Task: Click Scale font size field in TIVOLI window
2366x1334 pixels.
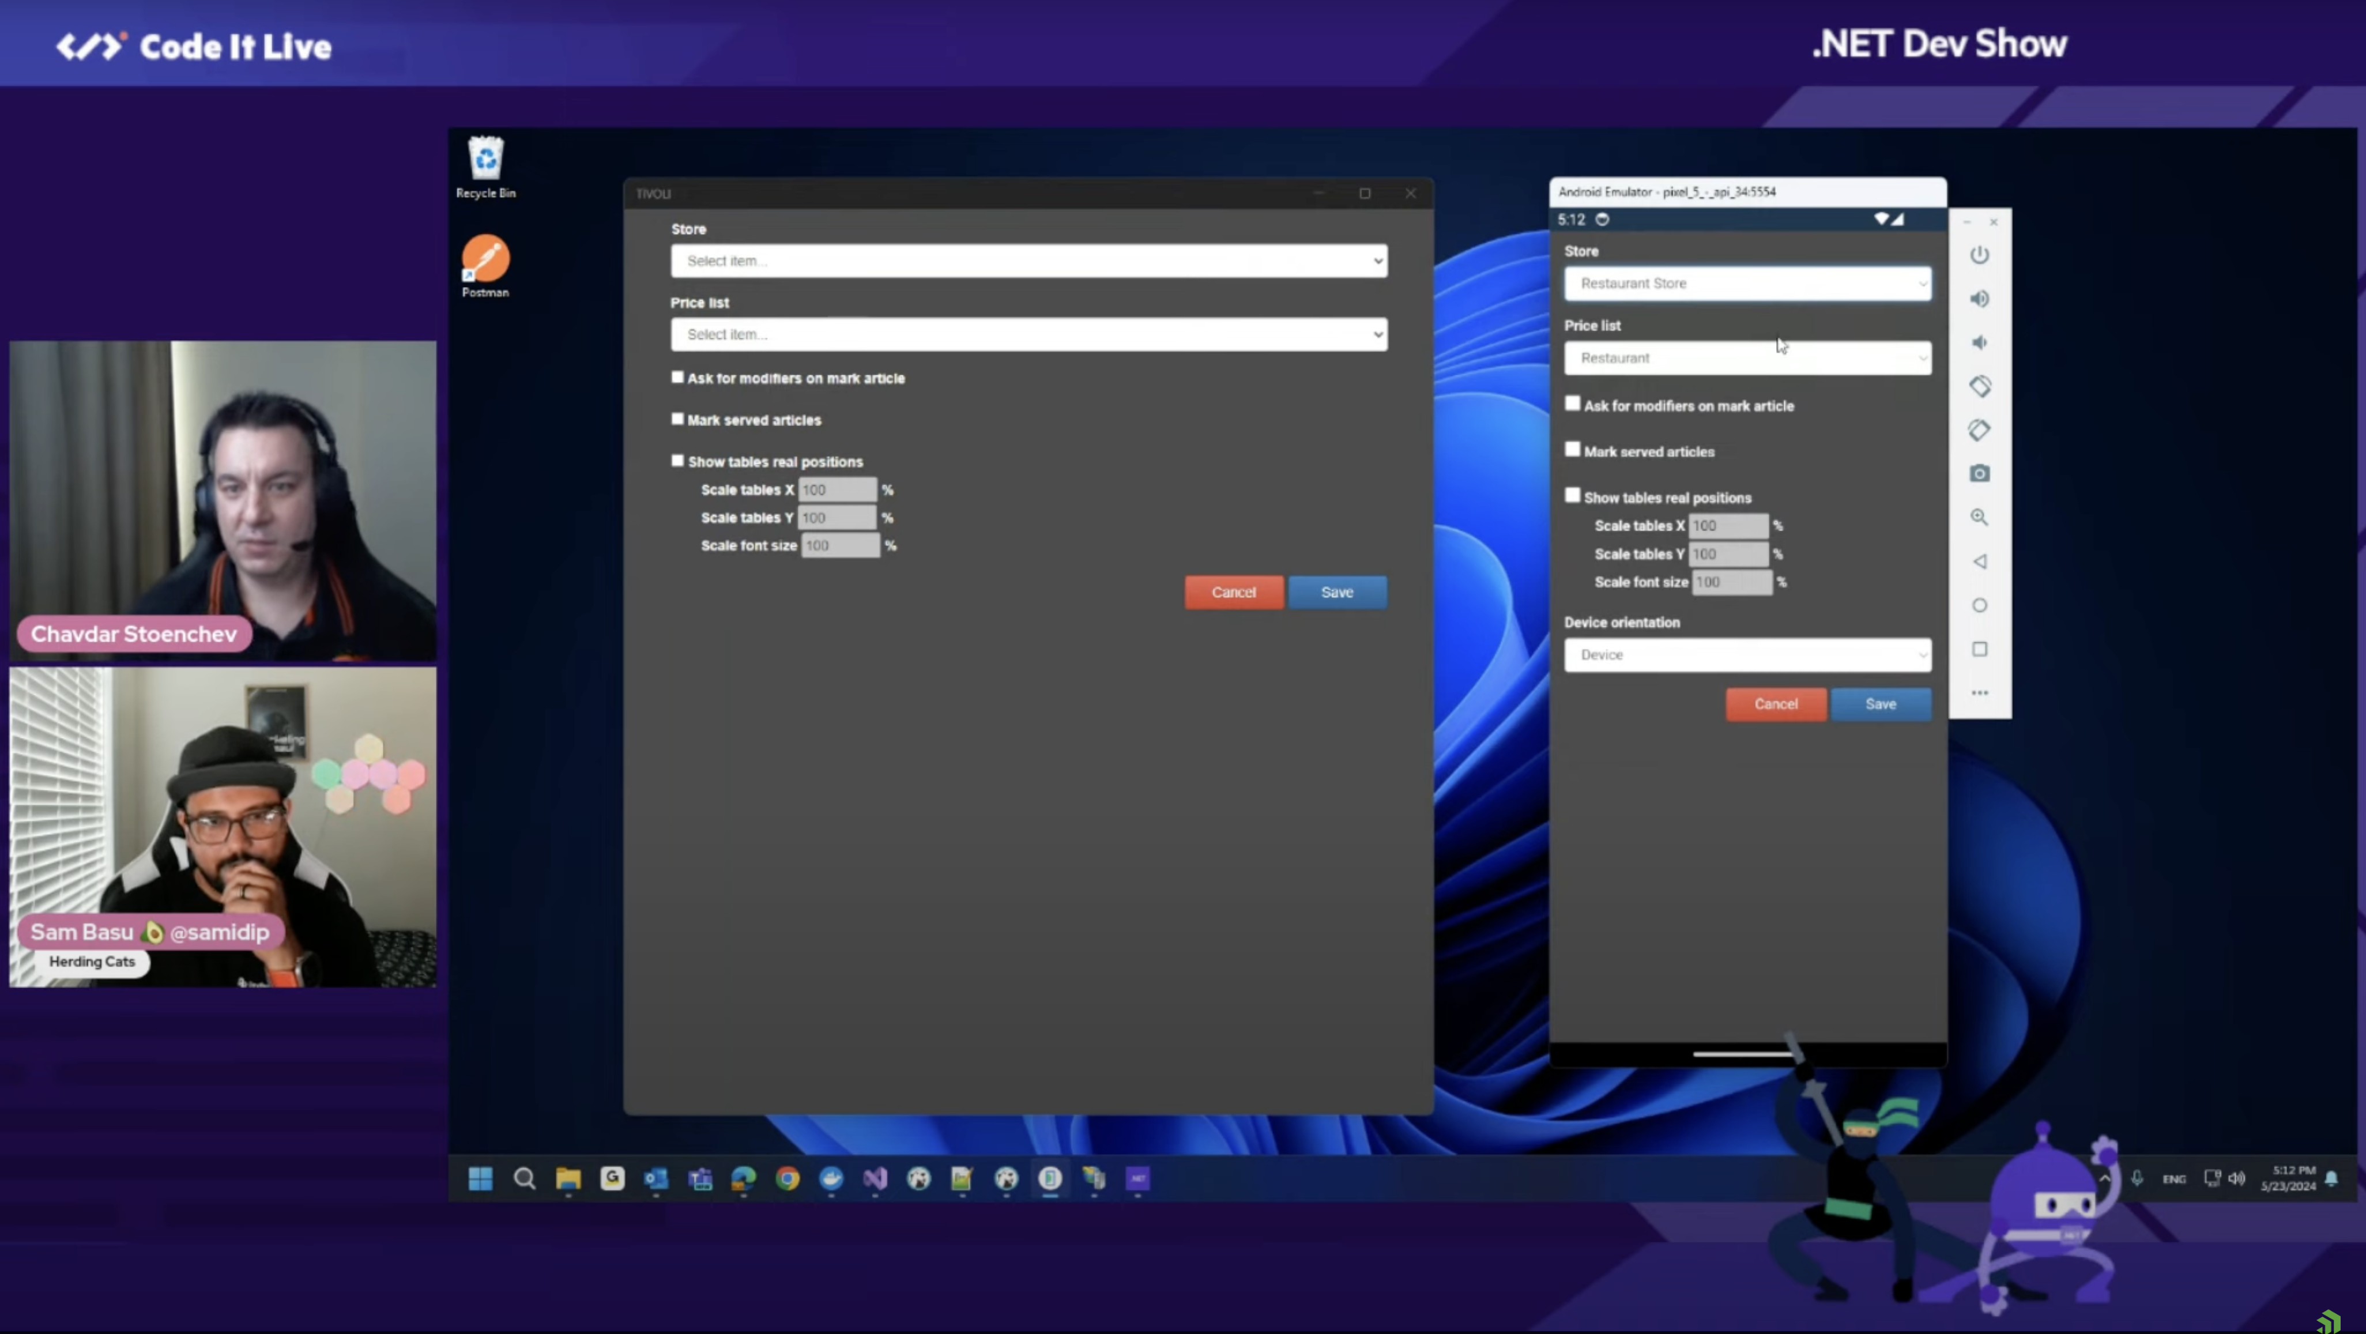Action: pos(841,546)
